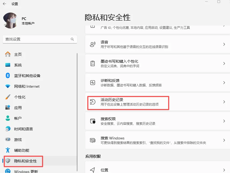Click the PC user avatar picture

pyautogui.click(x=10, y=21)
